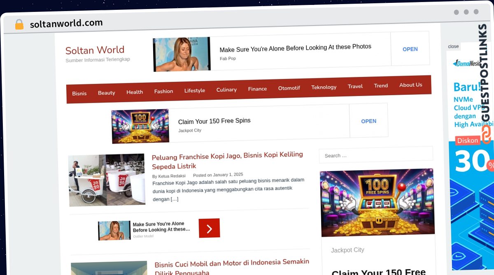Viewport: 494px width, 275px height.
Task: Click the inline ad headline text
Action: point(161,227)
